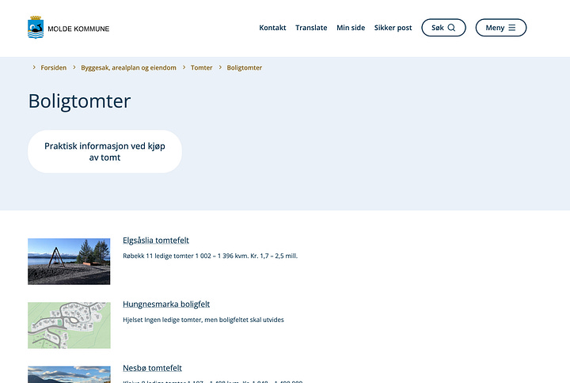Viewport: 570px width, 383px height.
Task: Open the Tomter breadcrumb link
Action: [x=201, y=67]
